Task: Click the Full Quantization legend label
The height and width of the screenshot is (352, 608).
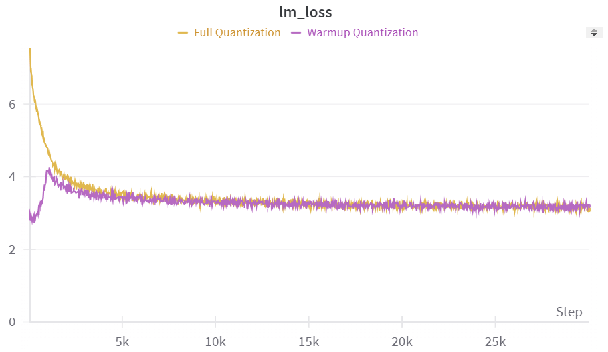Action: pyautogui.click(x=237, y=32)
